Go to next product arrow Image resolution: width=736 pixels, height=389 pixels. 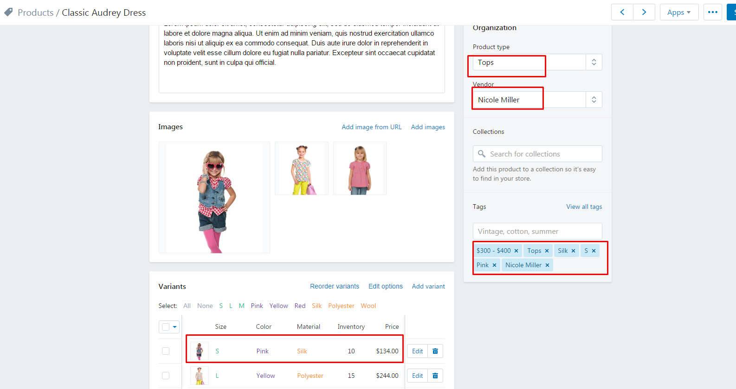tap(644, 12)
